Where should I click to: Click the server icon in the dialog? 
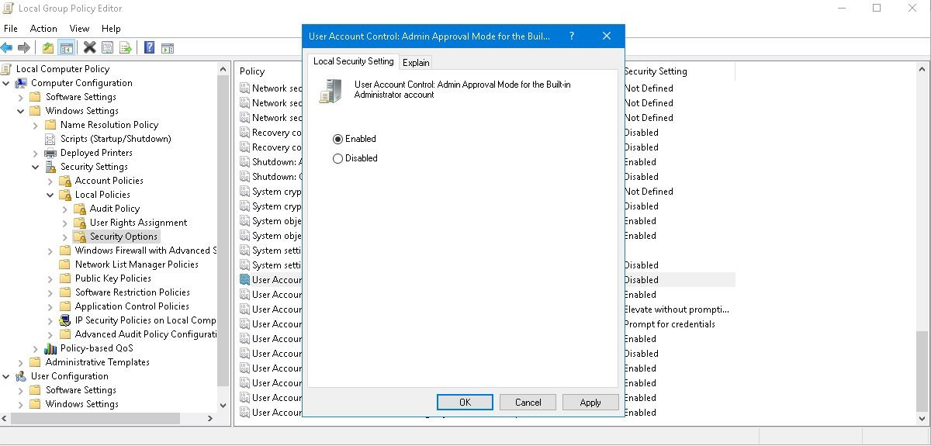coord(331,91)
